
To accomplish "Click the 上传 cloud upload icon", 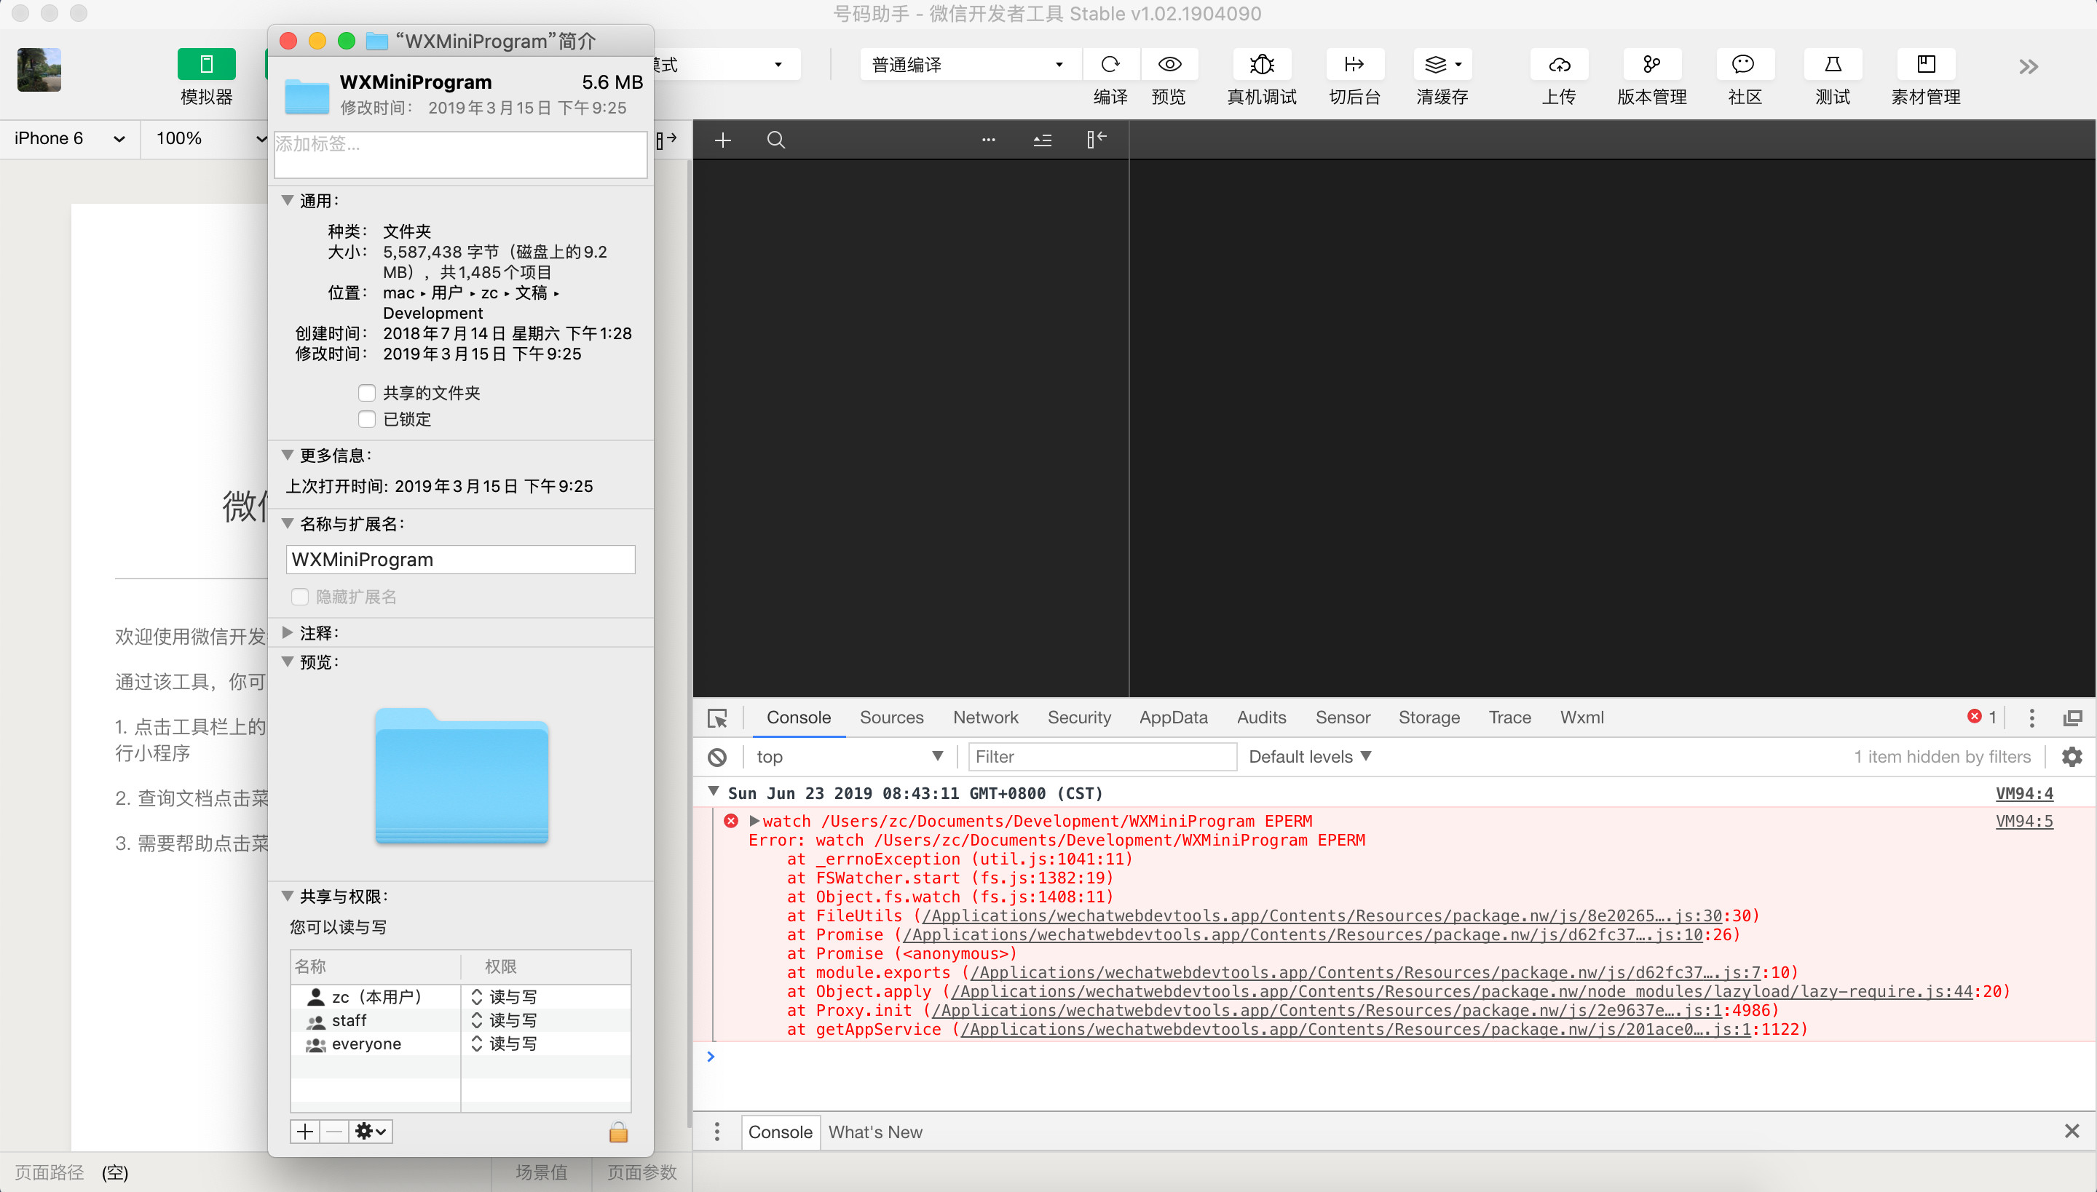I will coord(1559,65).
